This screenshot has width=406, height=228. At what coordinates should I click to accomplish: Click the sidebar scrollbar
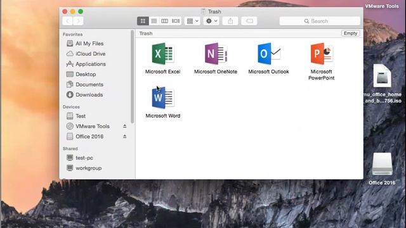click(x=133, y=77)
